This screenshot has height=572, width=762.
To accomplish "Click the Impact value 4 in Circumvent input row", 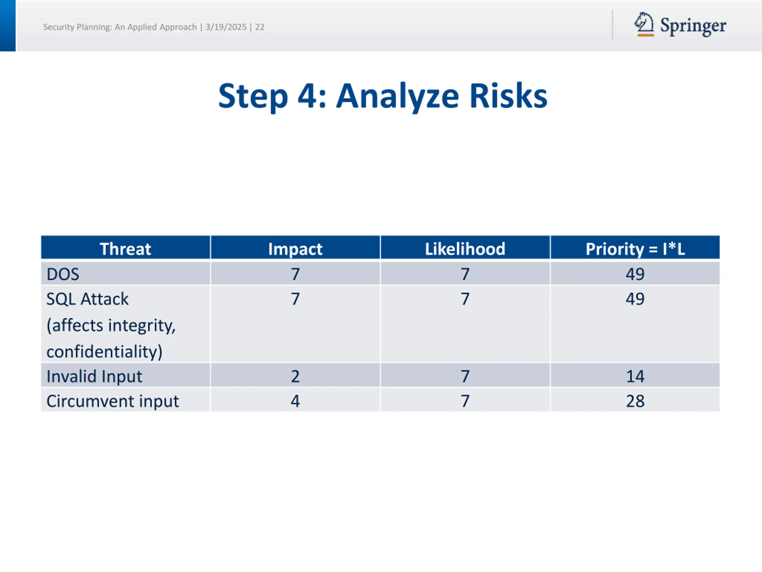I will tap(295, 401).
